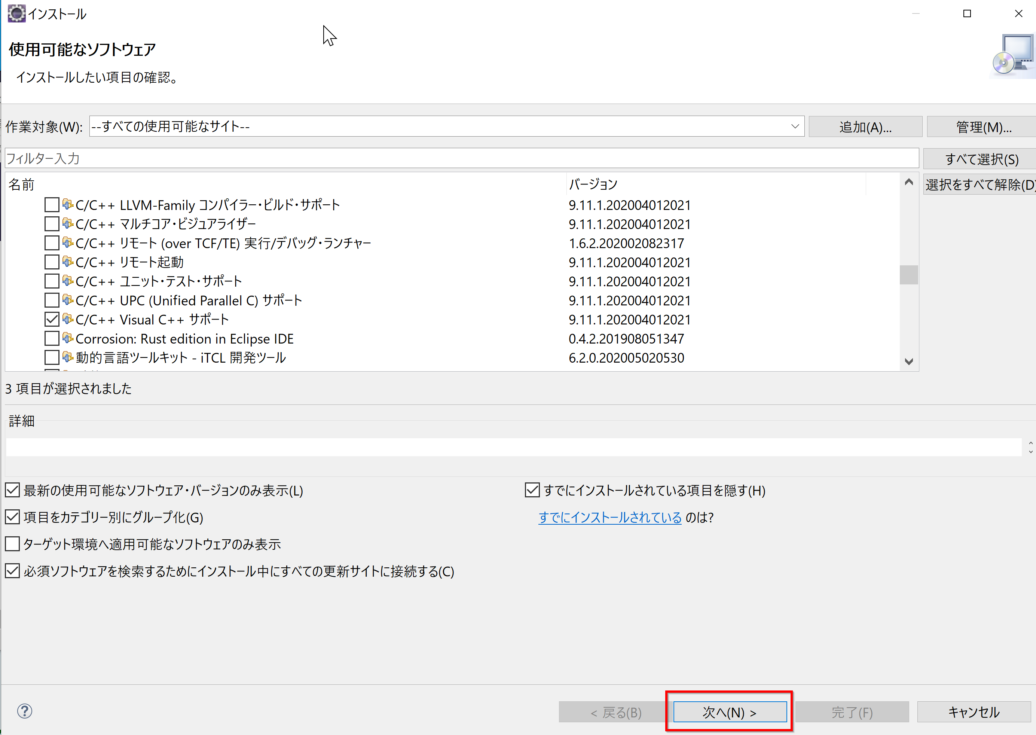Click the Eclipse icon in the title bar
The image size is (1036, 735).
[x=17, y=13]
